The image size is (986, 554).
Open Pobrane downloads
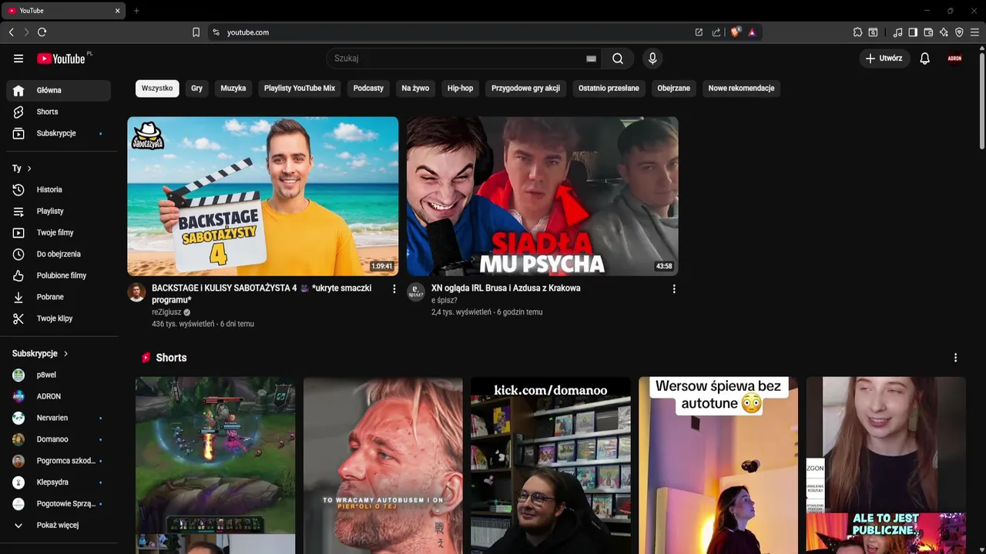tap(59, 297)
